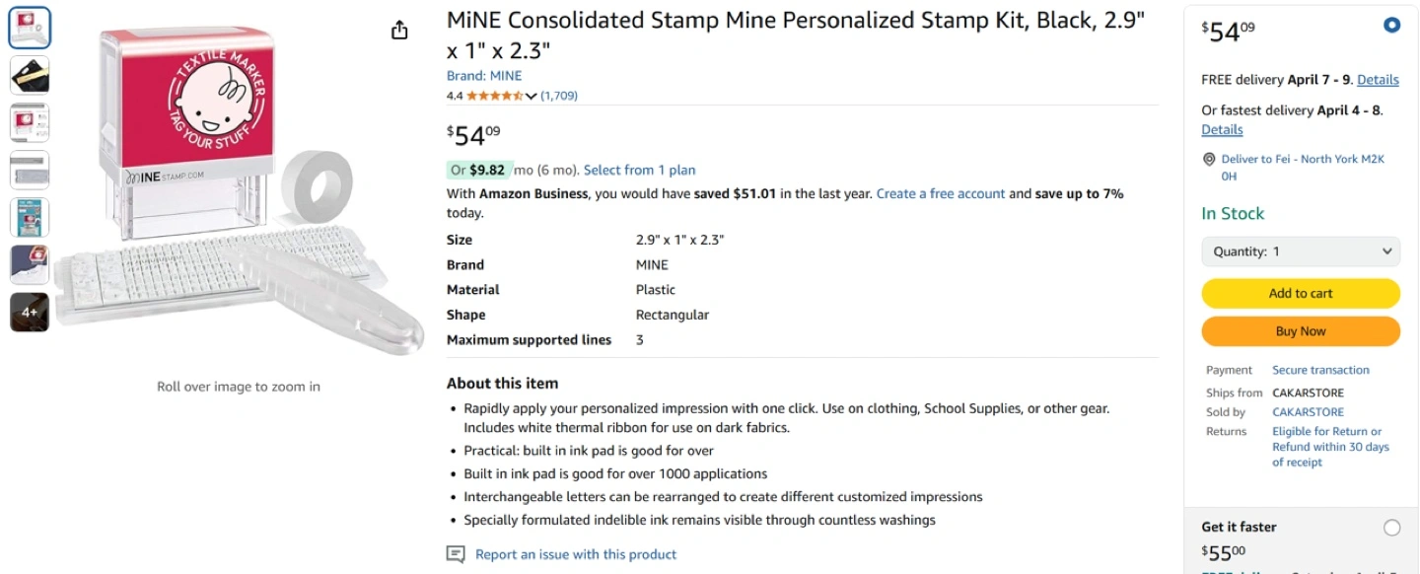This screenshot has height=574, width=1420.
Task: Open the 1,709 reviews count link
Action: coord(559,96)
